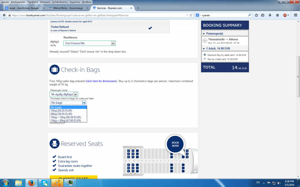The image size is (300, 187).
Task: Close the avast Google search tab
Action: coord(44,8)
